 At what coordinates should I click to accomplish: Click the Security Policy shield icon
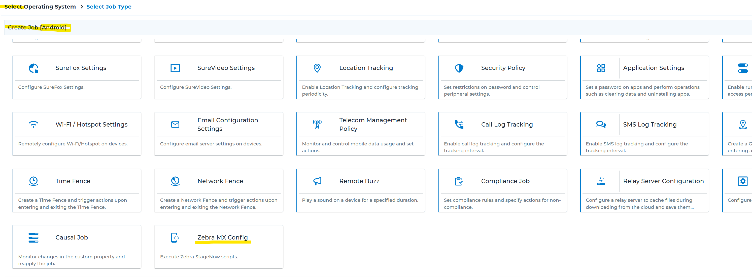coord(459,68)
